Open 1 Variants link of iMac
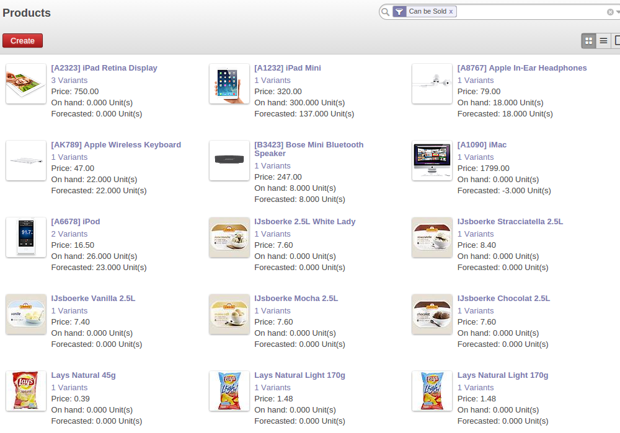 (x=476, y=157)
